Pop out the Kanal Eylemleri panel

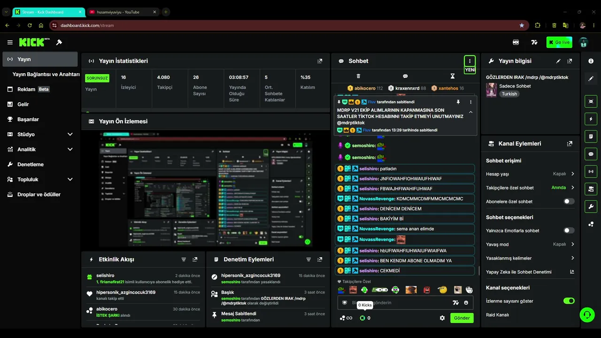(570, 144)
